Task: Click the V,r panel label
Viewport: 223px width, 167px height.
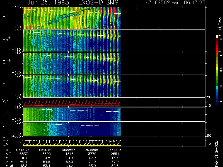Action: pos(5,101)
